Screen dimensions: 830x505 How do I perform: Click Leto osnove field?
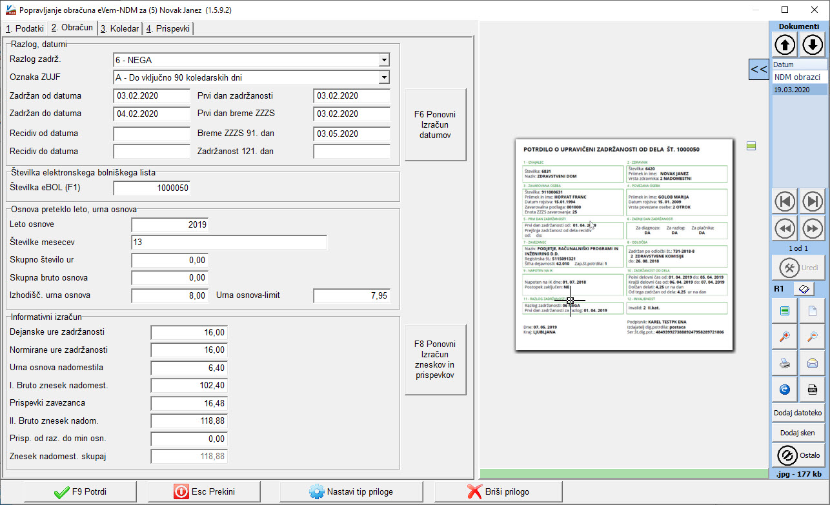(170, 224)
